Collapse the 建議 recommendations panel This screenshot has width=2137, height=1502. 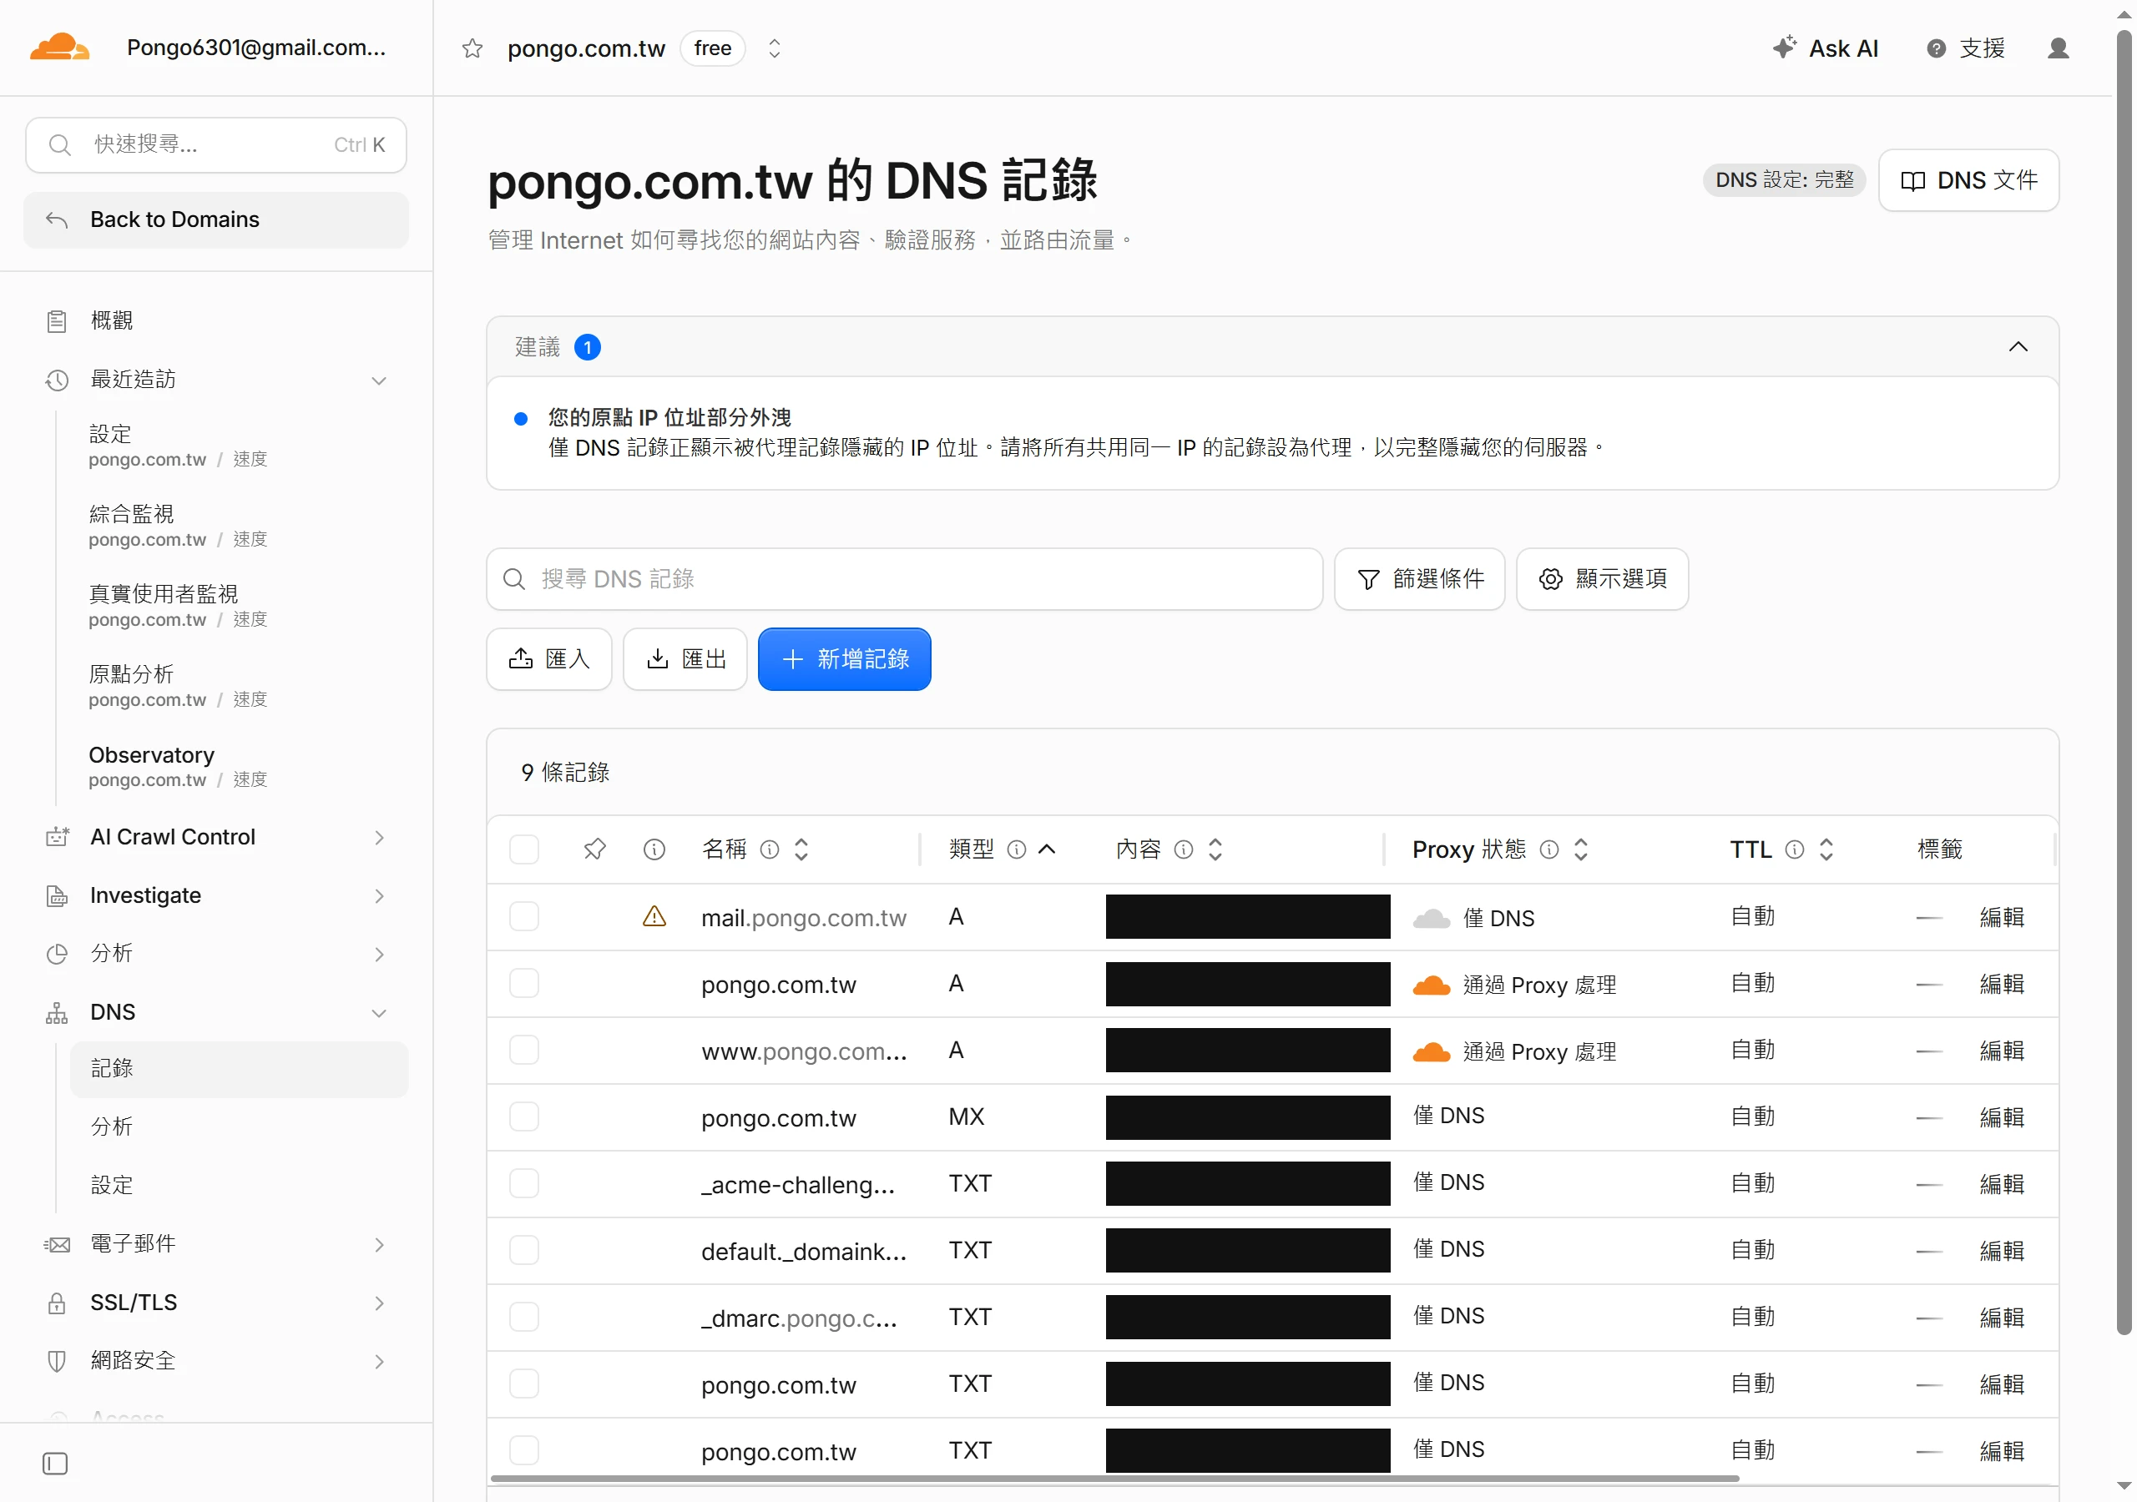coord(2017,347)
